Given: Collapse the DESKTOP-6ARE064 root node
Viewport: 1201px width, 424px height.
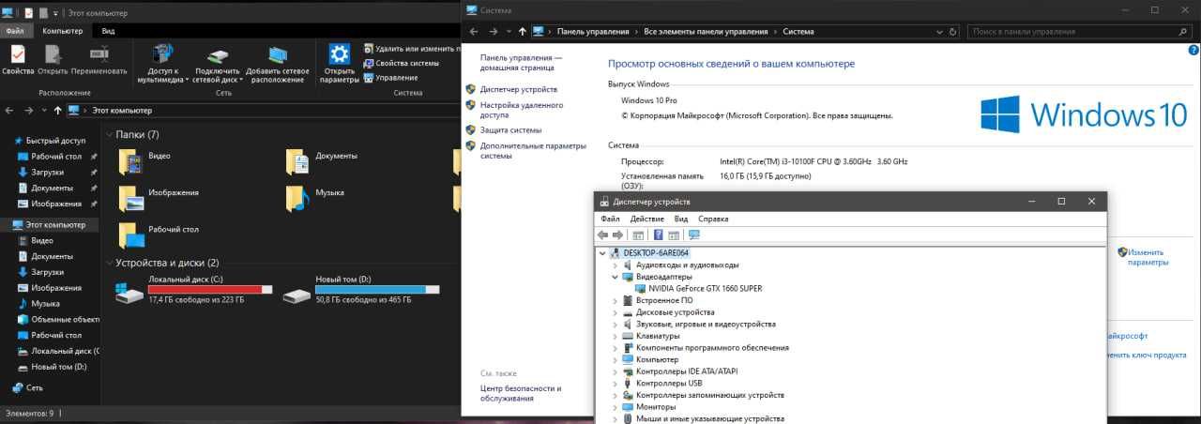Looking at the screenshot, I should coord(602,253).
